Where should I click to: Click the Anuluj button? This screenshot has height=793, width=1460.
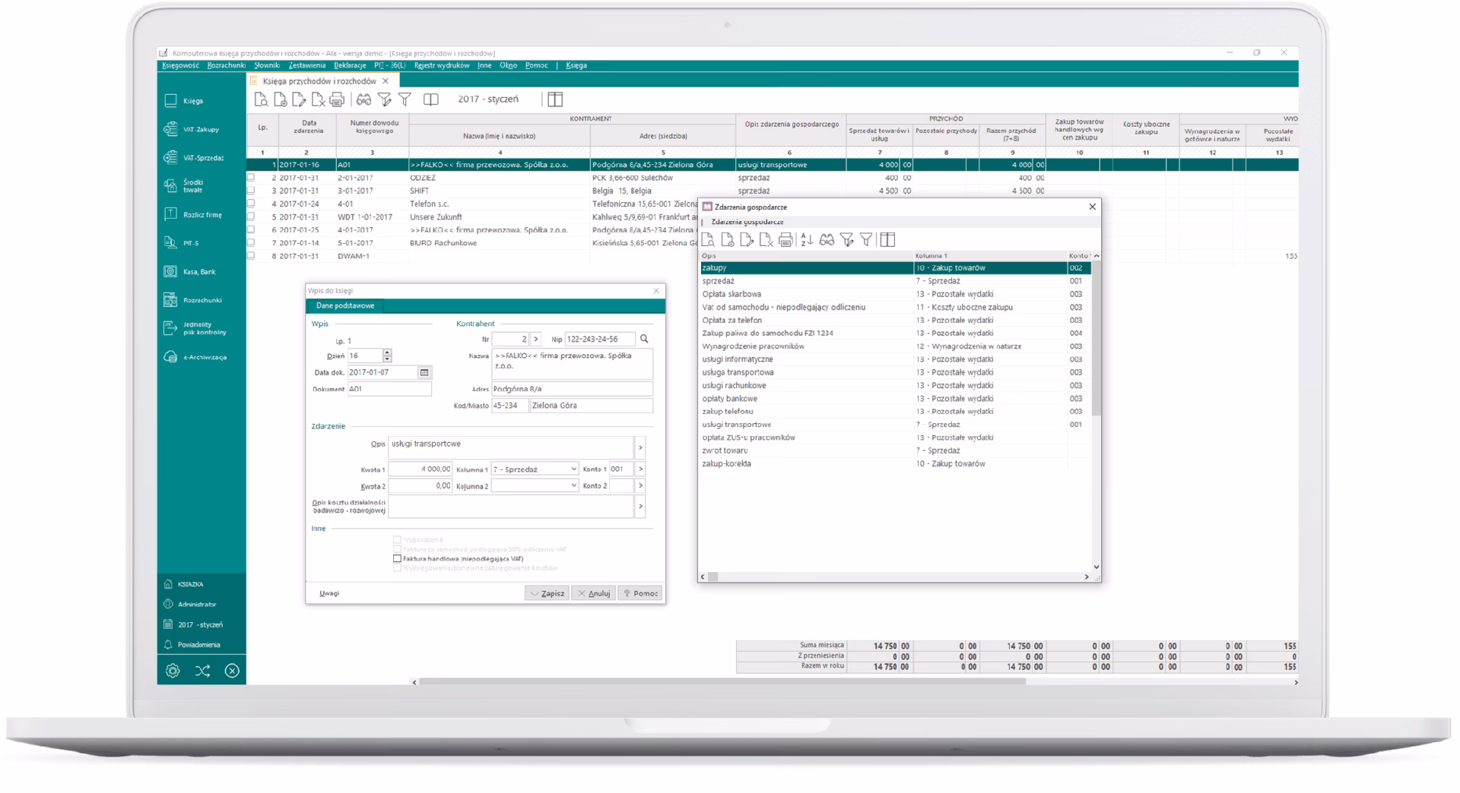point(593,594)
